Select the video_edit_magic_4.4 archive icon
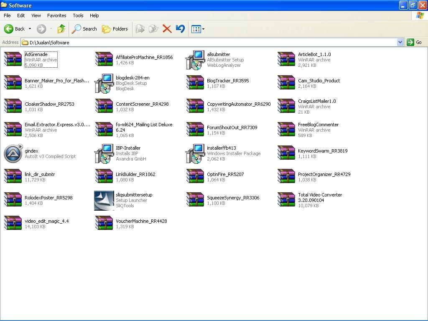Screen dimensions: 428x321 (x=13, y=223)
